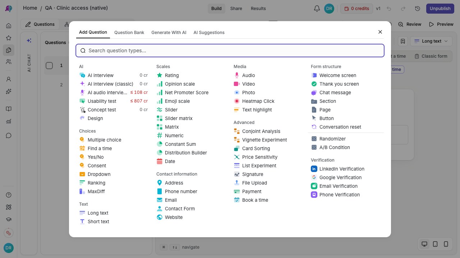This screenshot has width=460, height=258.
Task: Add a Net Promoter Score question
Action: [x=190, y=92]
